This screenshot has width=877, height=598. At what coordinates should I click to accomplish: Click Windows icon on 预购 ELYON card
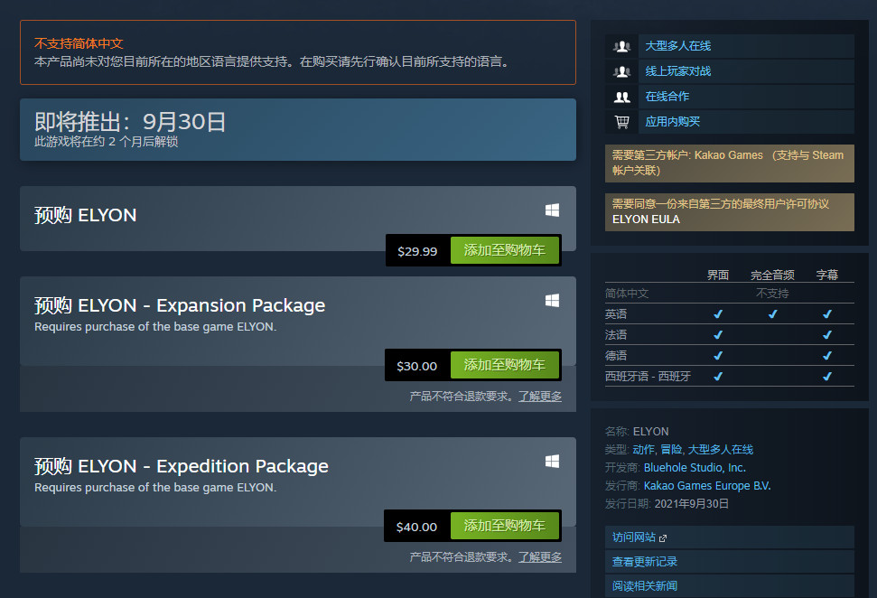coord(552,210)
